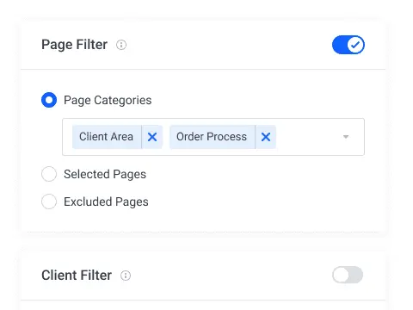Click the checkmark knob on Page Filter switch

[x=355, y=45]
